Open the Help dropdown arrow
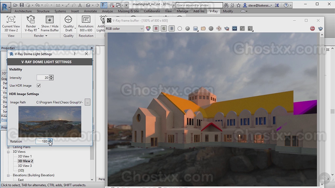335x188 pixels. point(291,5)
